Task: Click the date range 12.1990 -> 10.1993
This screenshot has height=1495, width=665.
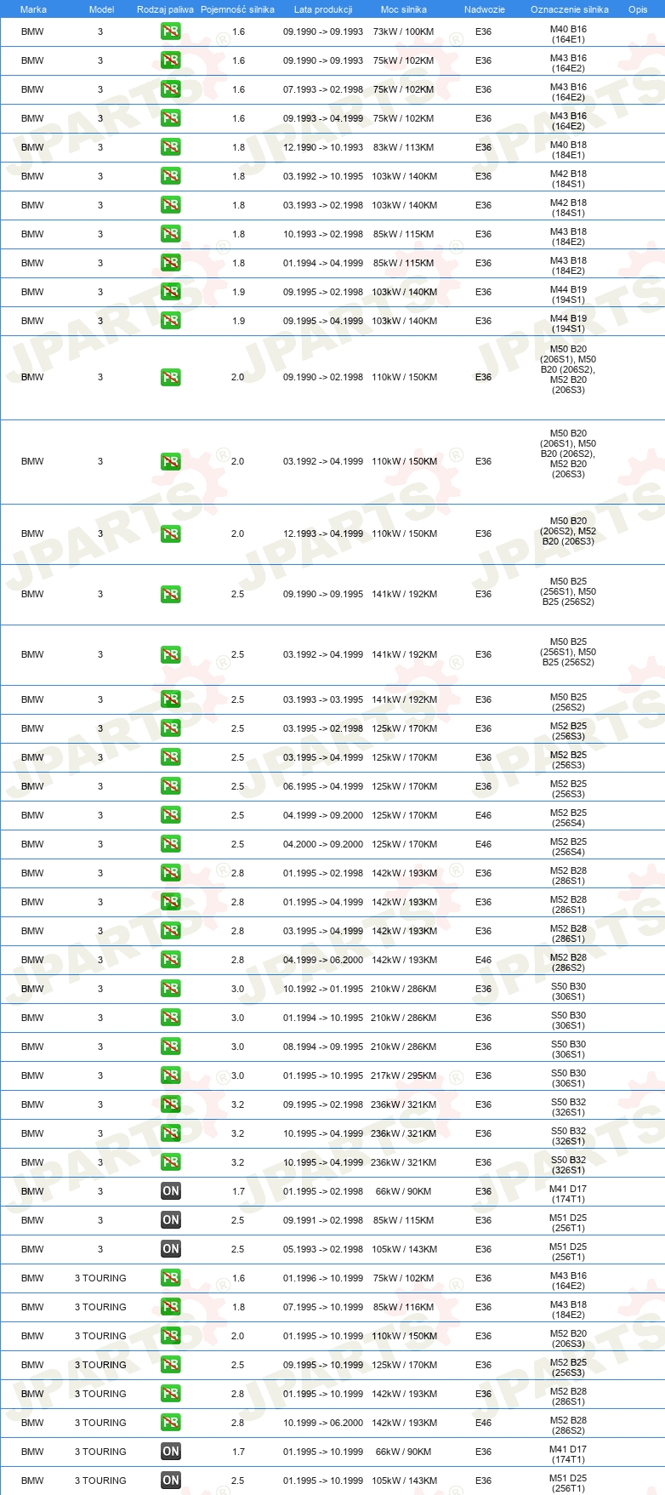Action: [x=323, y=147]
